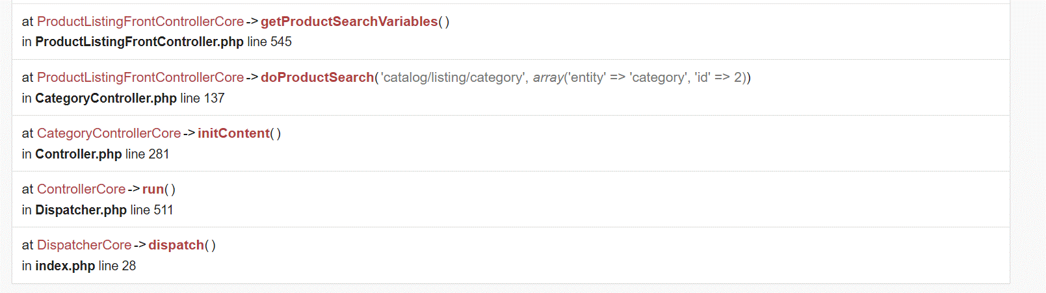Click ProductListingFrontControllerCore class beside getProductSearchVariables
Screen dimensions: 1046x293
(x=140, y=21)
